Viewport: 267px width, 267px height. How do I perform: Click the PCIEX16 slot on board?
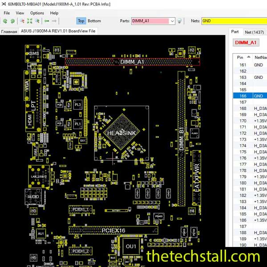point(113,231)
